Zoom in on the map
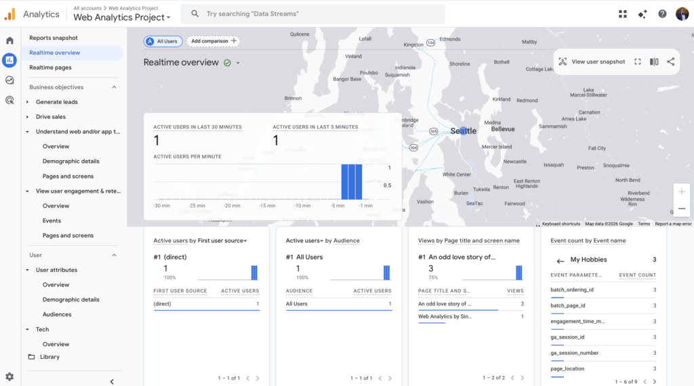The height and width of the screenshot is (386, 694). coord(682,192)
